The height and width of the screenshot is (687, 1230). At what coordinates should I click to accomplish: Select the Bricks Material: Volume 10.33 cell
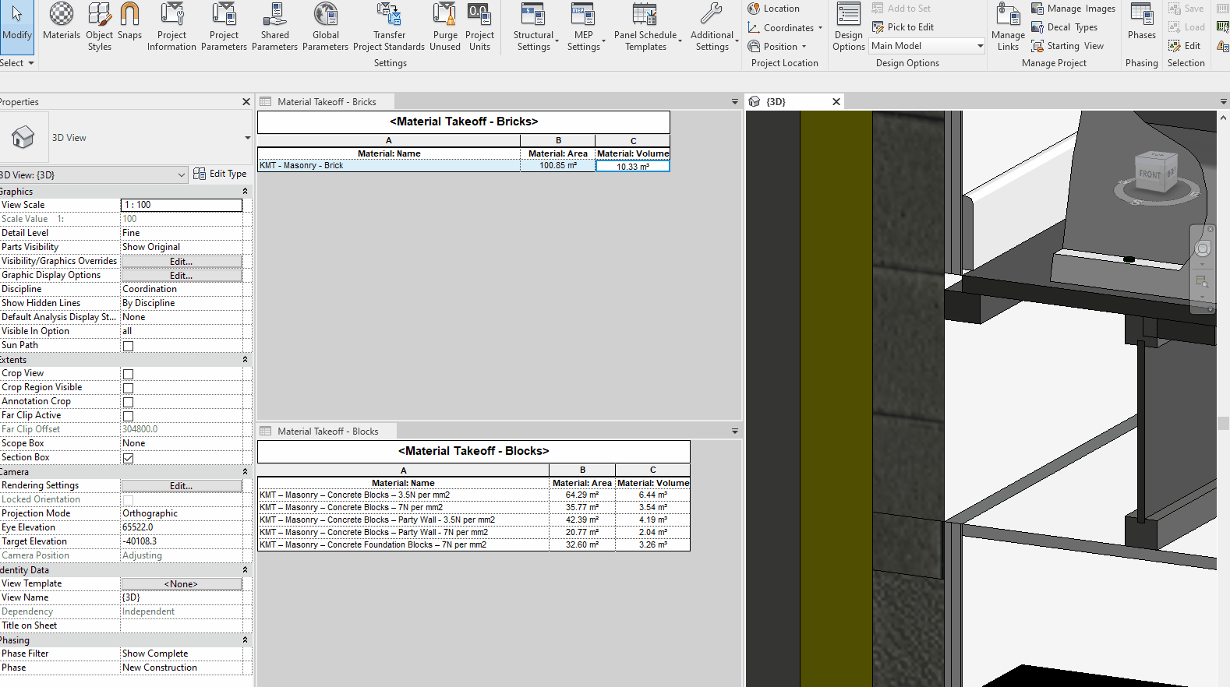[632, 166]
